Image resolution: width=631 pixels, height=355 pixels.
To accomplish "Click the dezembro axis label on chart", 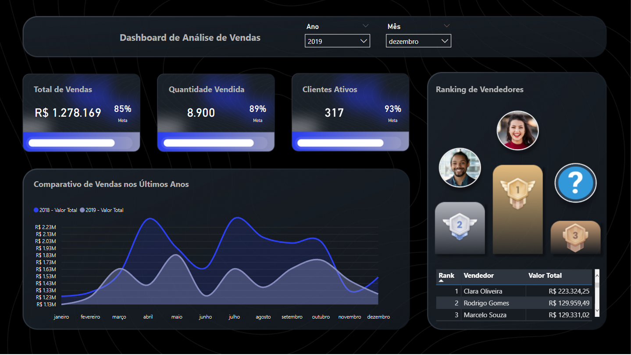I will pyautogui.click(x=378, y=317).
